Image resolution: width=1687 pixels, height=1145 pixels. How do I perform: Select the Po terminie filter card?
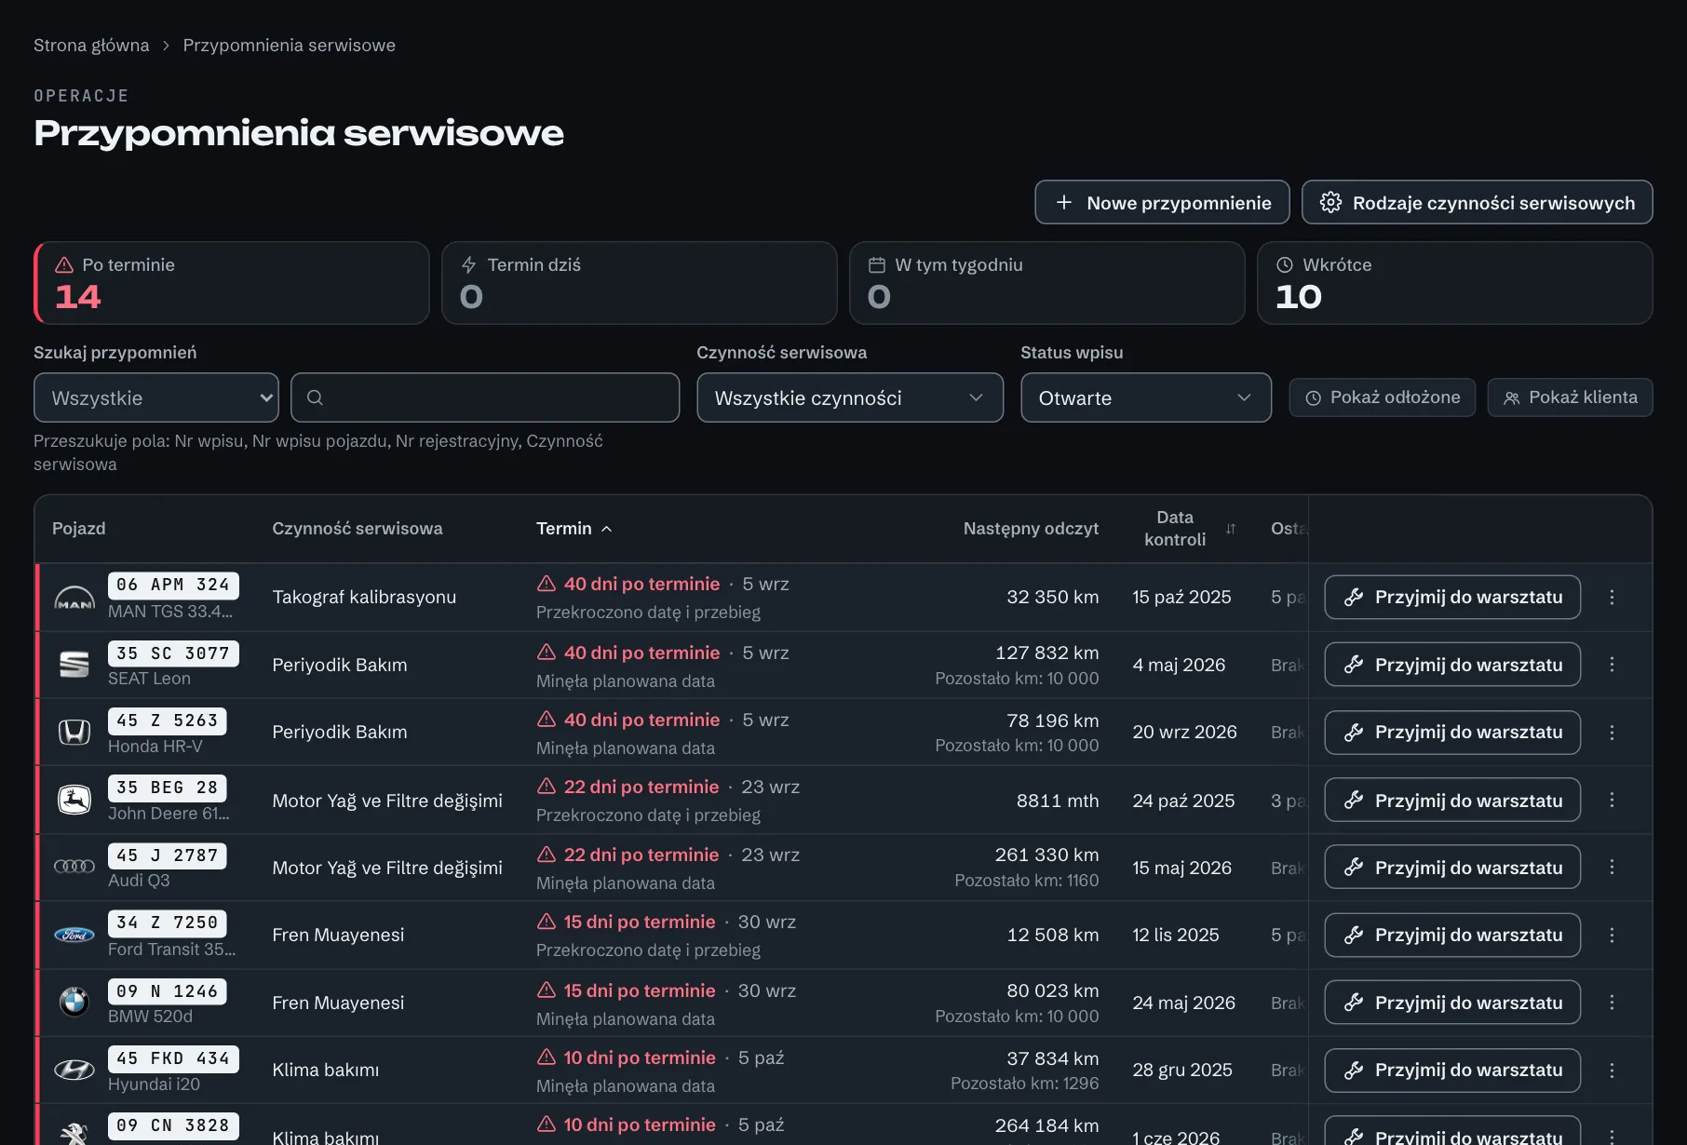pyautogui.click(x=232, y=283)
